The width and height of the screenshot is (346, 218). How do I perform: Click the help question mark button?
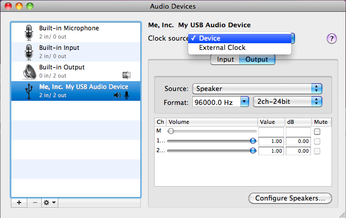332,39
